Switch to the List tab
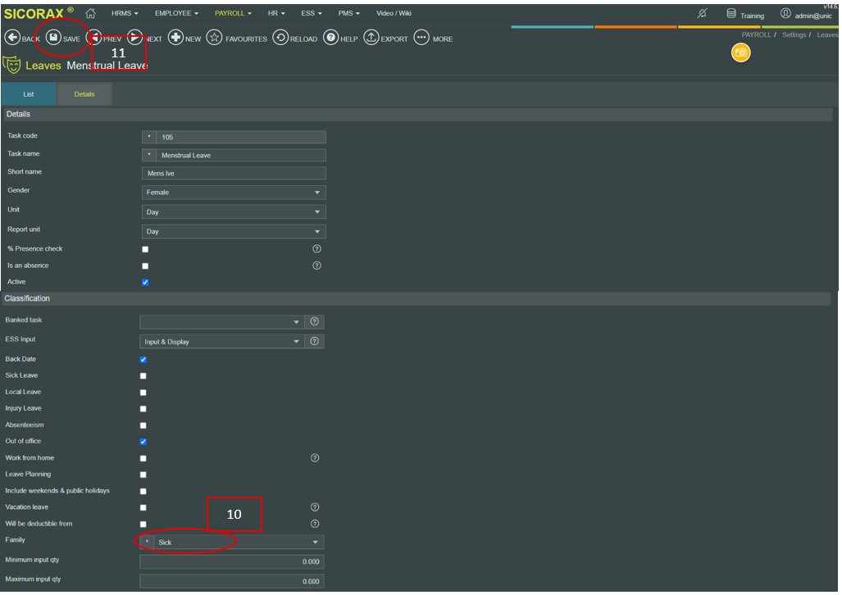 pos(29,94)
